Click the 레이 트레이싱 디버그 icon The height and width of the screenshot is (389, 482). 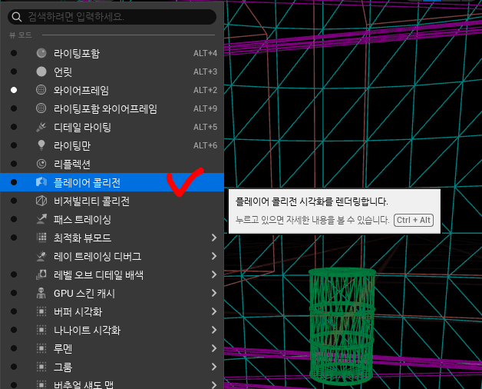[41, 256]
